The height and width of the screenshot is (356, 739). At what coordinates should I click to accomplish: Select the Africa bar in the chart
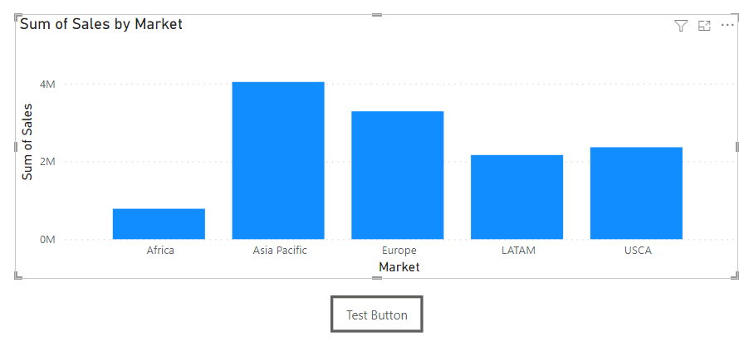click(159, 223)
